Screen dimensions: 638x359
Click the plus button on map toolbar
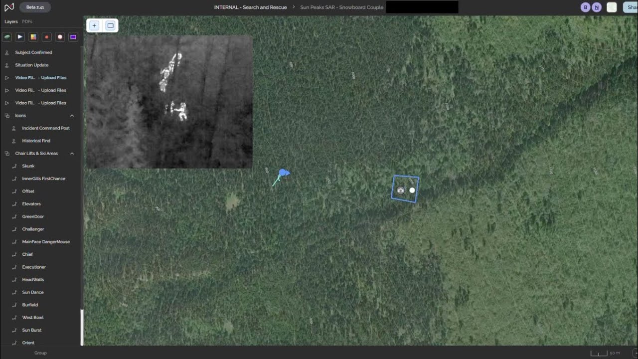[94, 25]
